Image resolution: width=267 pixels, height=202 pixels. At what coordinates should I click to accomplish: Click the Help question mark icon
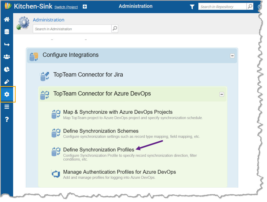coord(7,119)
